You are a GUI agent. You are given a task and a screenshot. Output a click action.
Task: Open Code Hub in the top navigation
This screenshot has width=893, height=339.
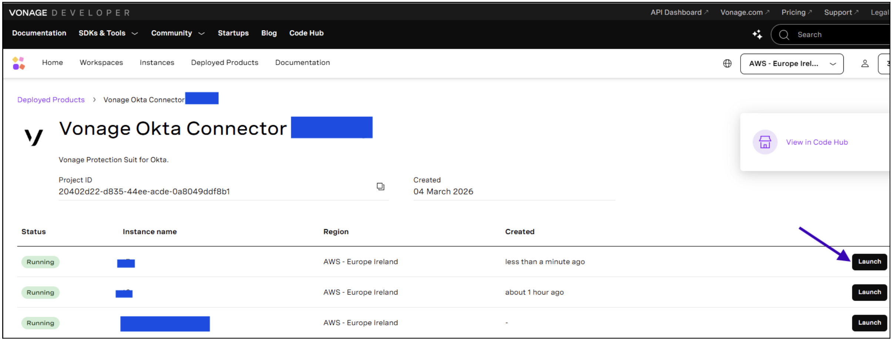[306, 33]
